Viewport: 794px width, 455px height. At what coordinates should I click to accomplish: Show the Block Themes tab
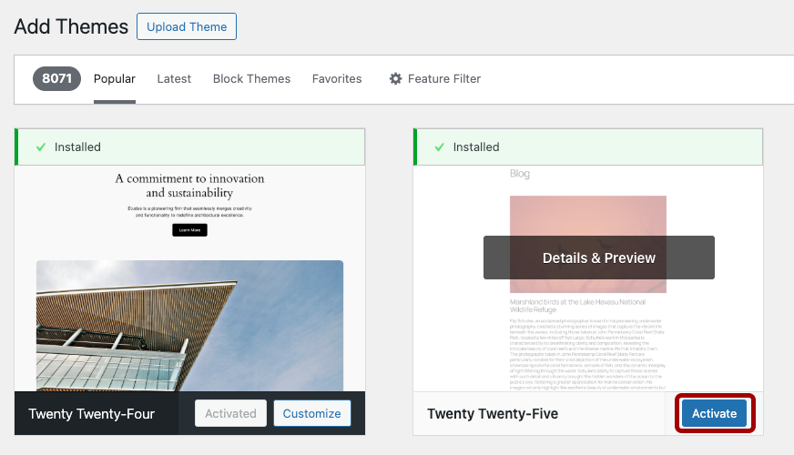coord(251,79)
